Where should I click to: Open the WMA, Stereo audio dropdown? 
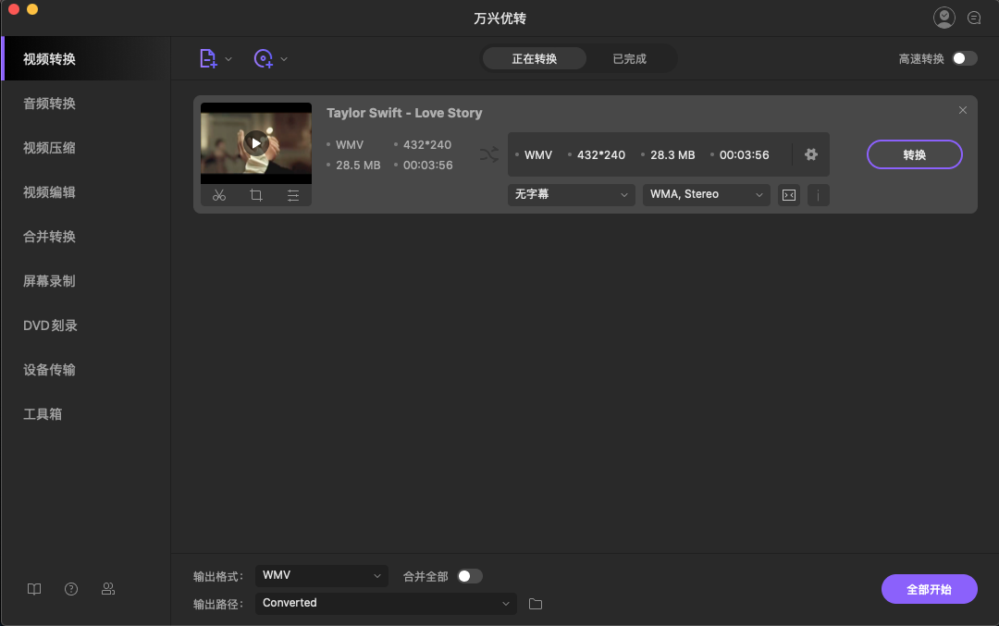(x=706, y=195)
